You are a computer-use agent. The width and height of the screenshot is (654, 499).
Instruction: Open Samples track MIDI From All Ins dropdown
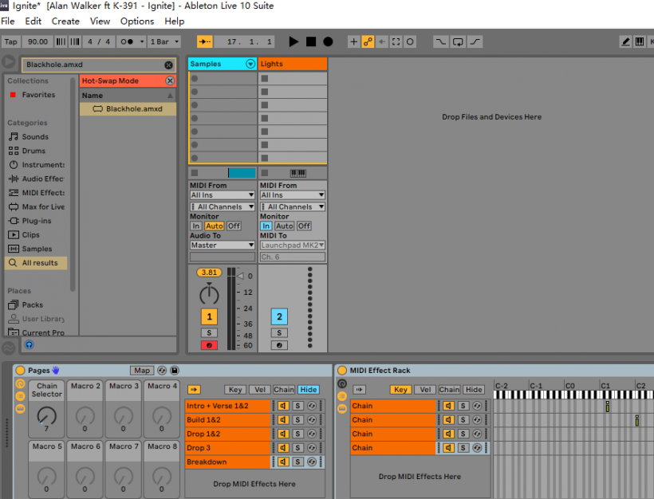(x=223, y=195)
